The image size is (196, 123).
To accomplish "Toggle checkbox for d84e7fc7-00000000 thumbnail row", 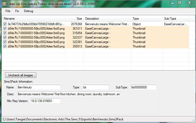I will click(x=5, y=29).
